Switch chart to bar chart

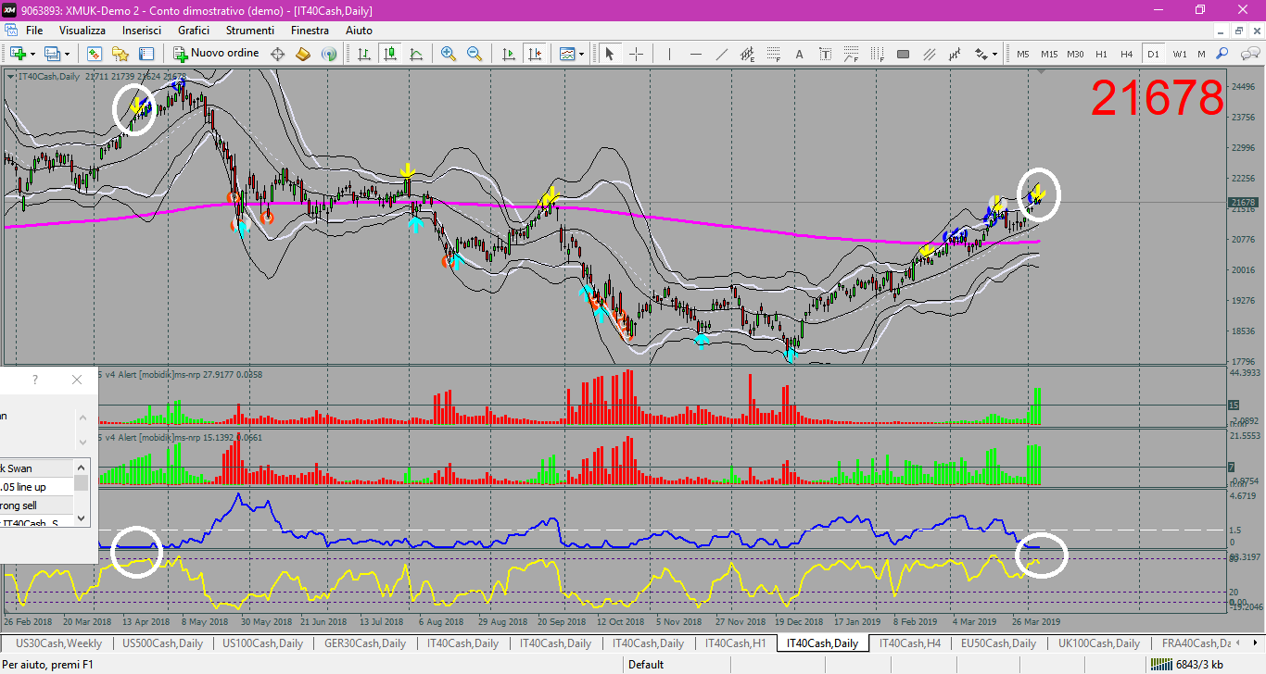364,54
